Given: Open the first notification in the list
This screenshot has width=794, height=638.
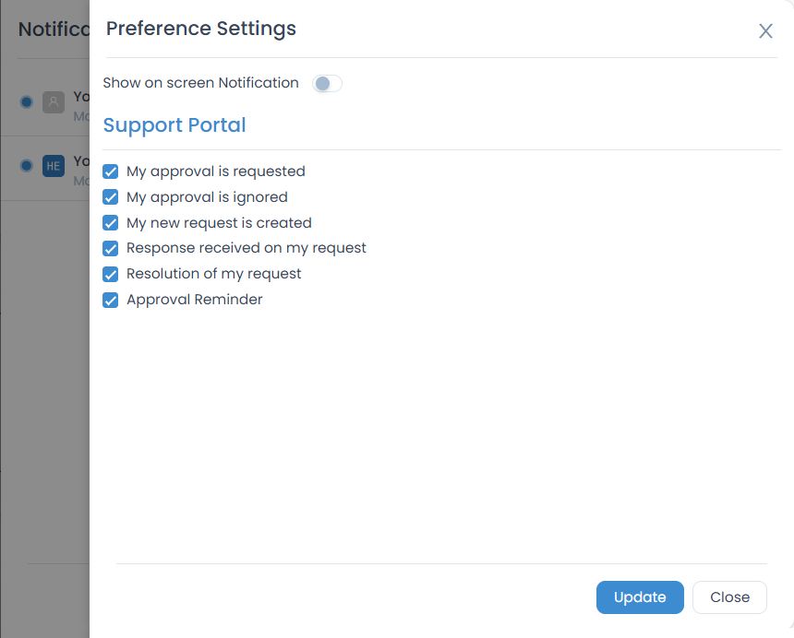Looking at the screenshot, I should pyautogui.click(x=55, y=102).
